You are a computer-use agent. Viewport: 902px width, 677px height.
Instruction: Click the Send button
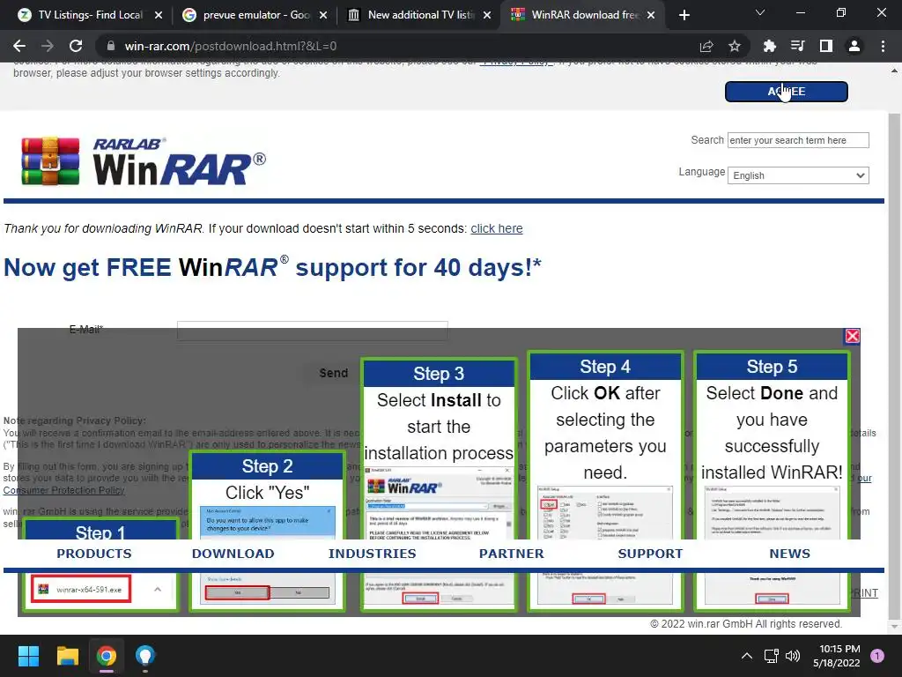pyautogui.click(x=334, y=373)
